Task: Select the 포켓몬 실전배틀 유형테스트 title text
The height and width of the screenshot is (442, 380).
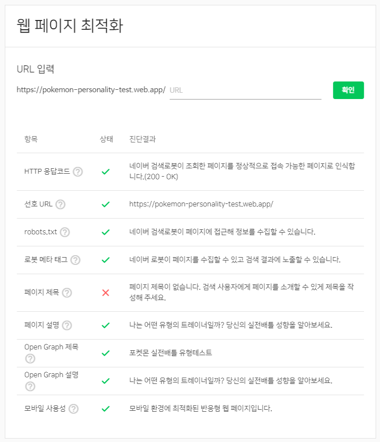Action: (x=171, y=353)
